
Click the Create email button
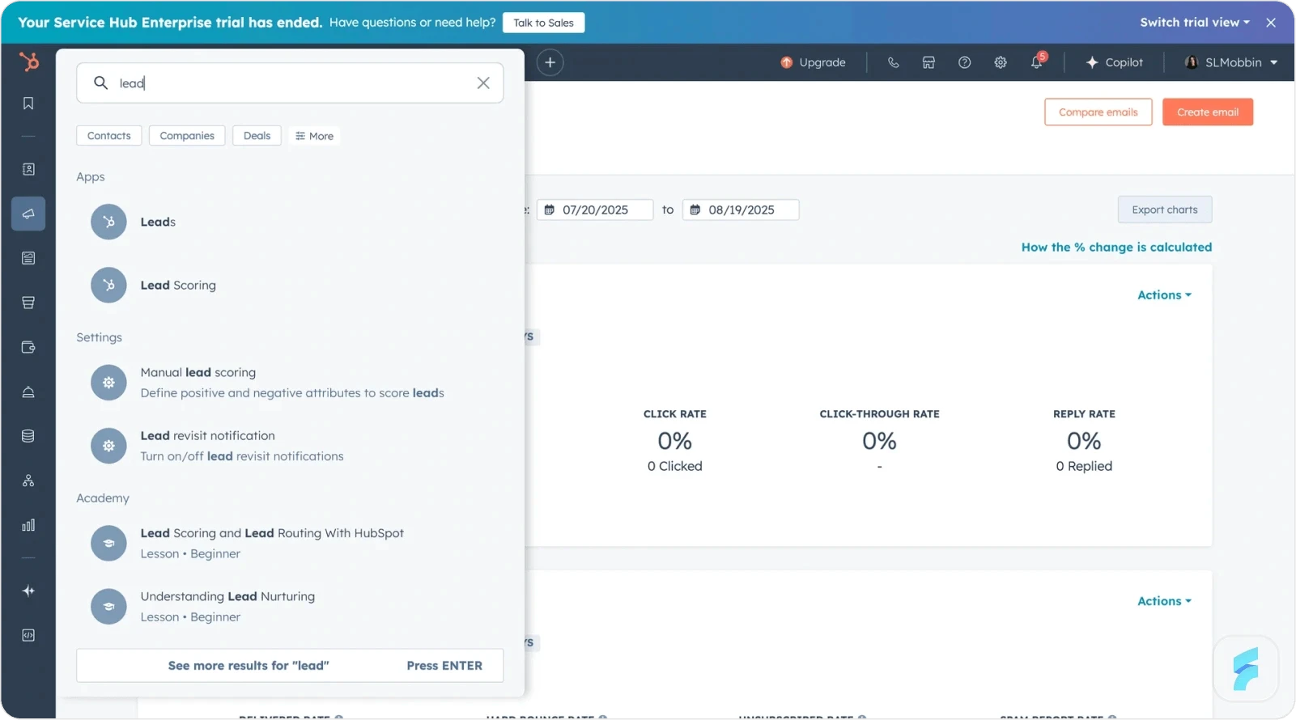point(1208,112)
